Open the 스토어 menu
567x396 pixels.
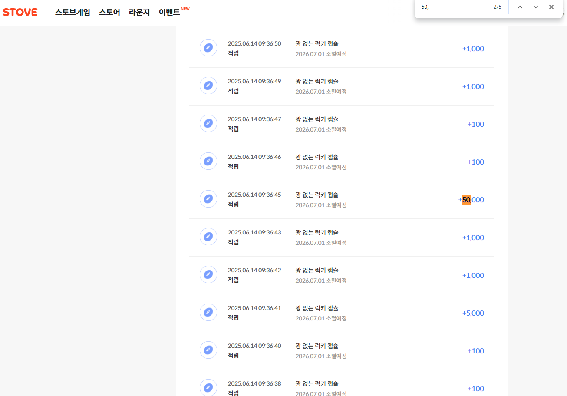click(109, 12)
